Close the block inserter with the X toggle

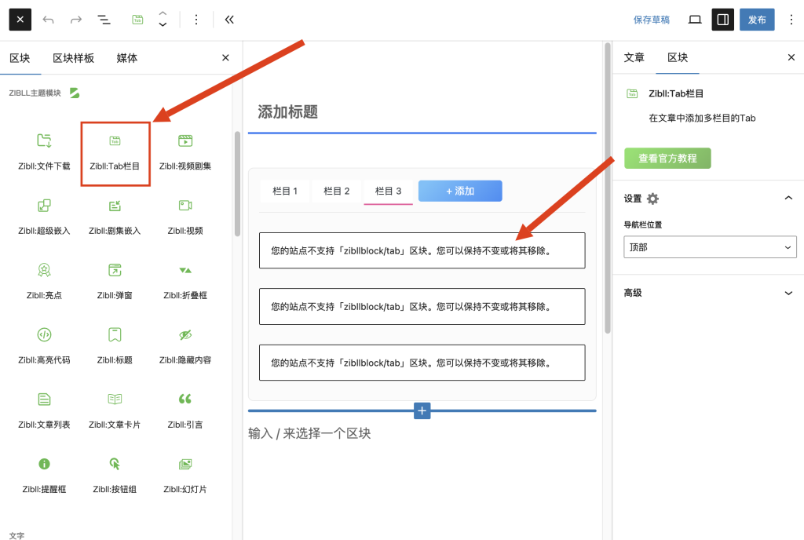click(x=20, y=20)
